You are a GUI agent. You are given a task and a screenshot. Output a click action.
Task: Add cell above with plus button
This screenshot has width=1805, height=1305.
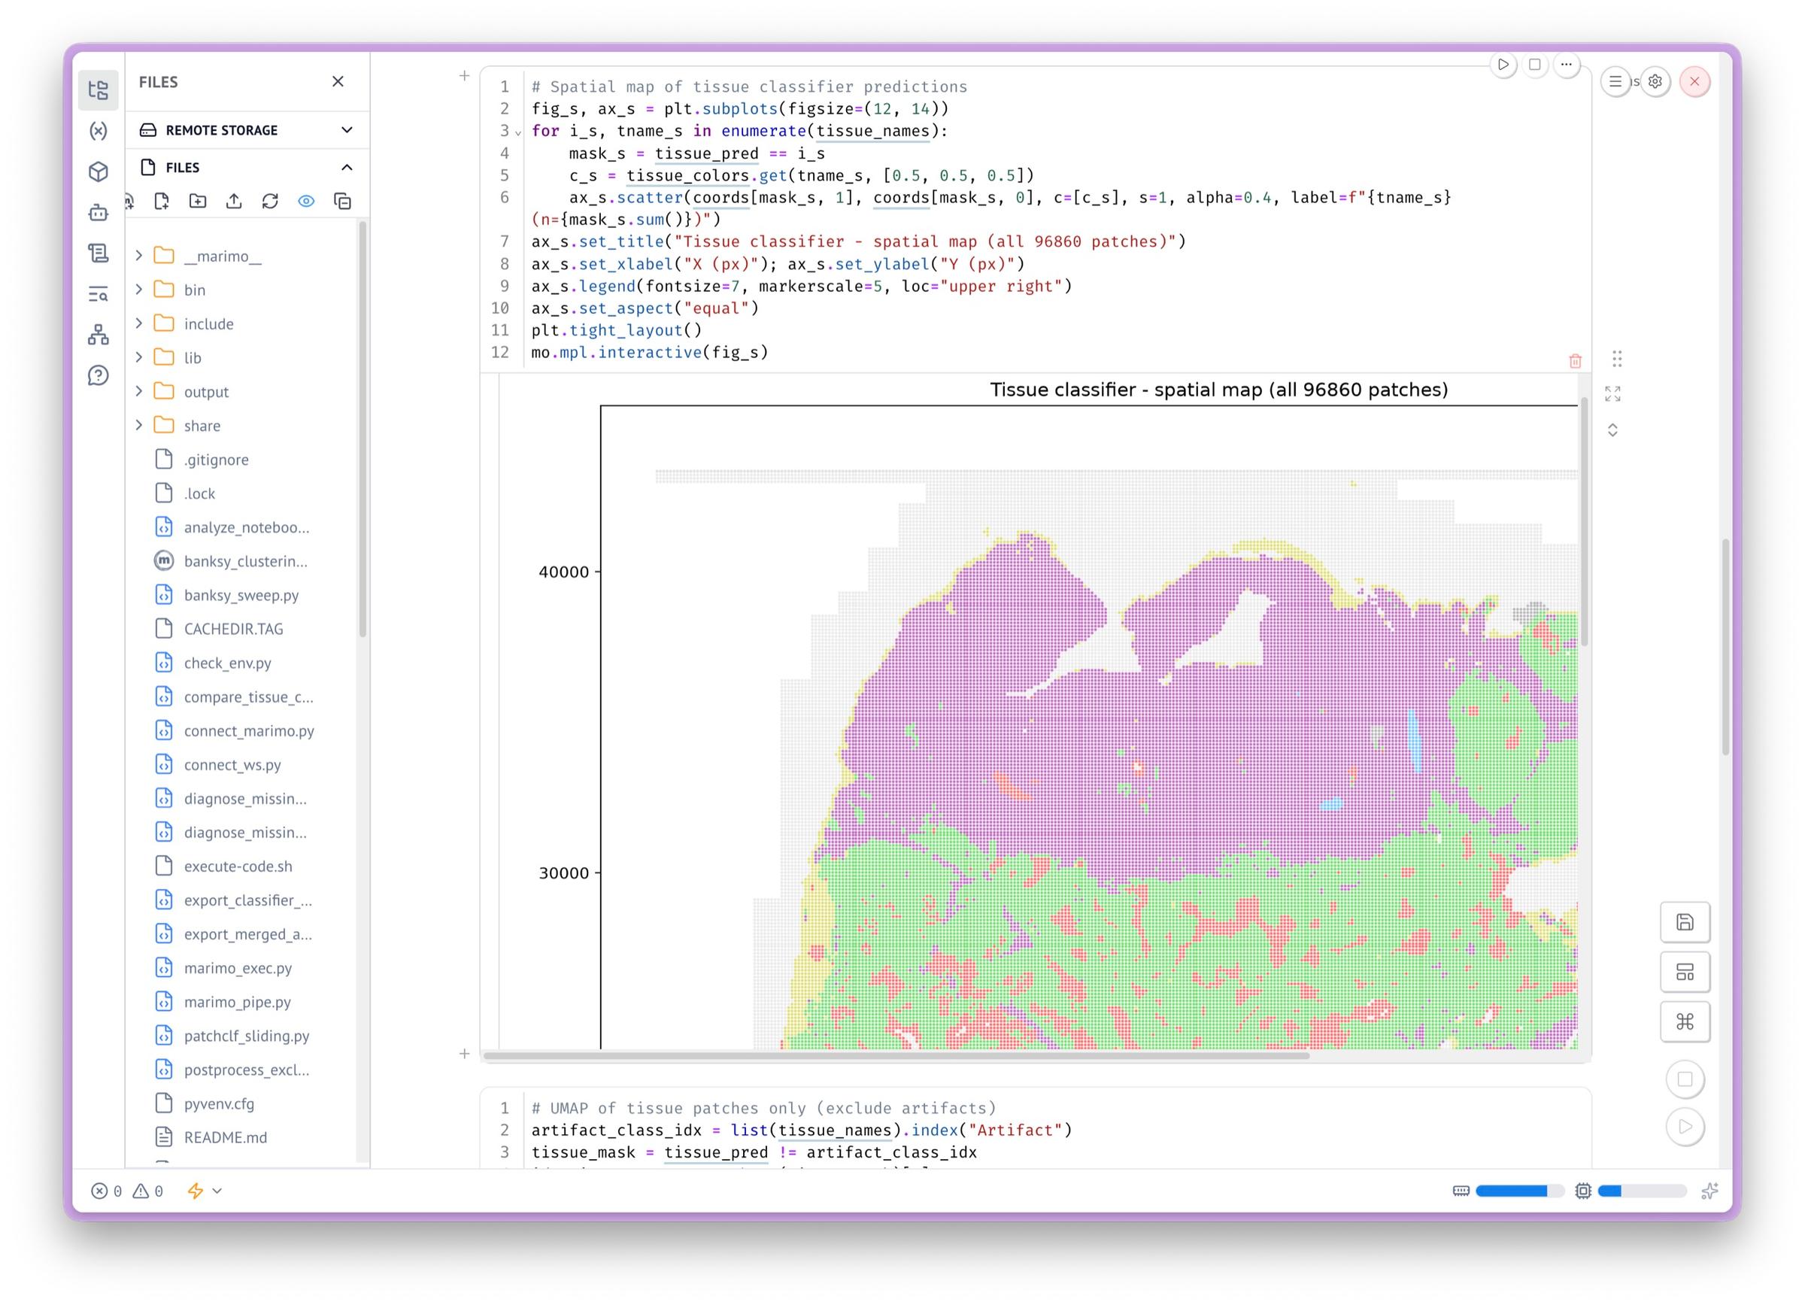point(465,76)
